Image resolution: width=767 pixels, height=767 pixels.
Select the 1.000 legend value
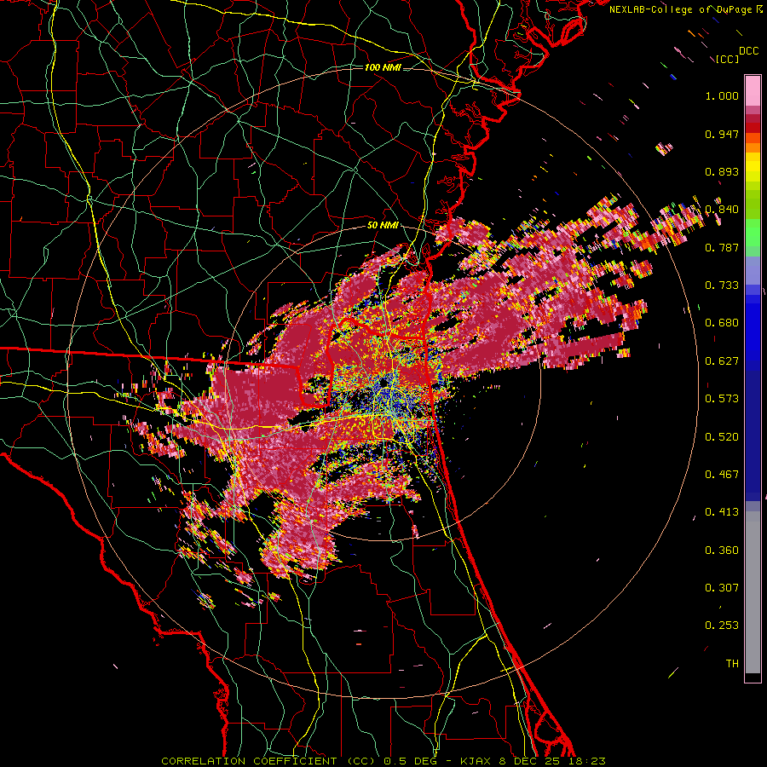(722, 95)
